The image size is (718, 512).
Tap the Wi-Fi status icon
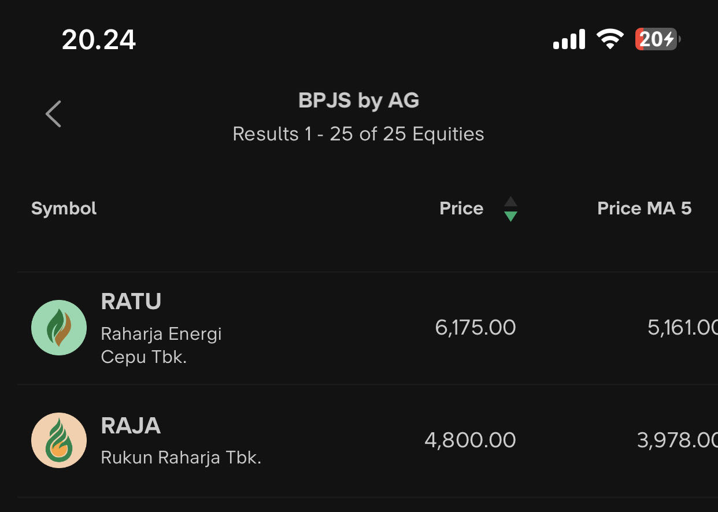(610, 40)
